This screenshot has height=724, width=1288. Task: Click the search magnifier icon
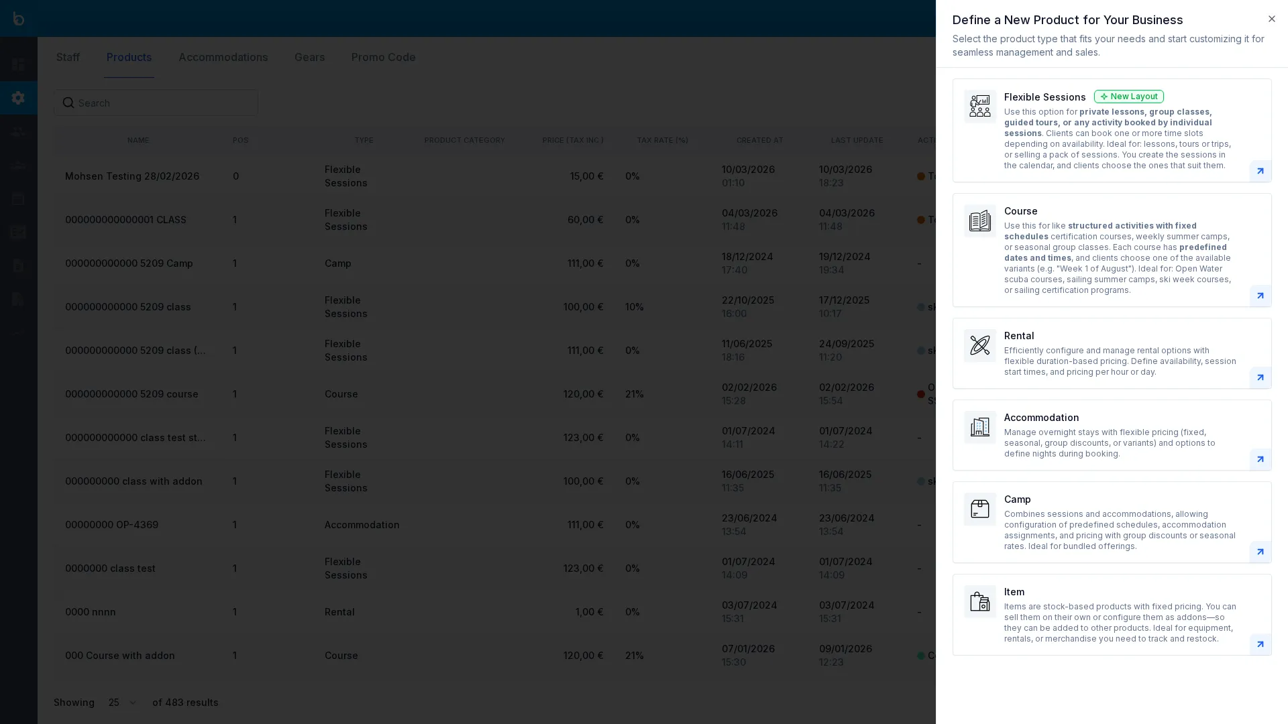(69, 103)
